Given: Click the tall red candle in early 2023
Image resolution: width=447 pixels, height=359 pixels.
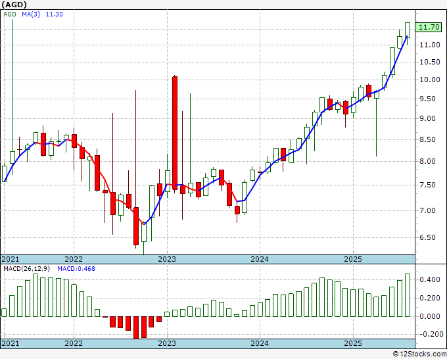Looking at the screenshot, I should [x=175, y=133].
